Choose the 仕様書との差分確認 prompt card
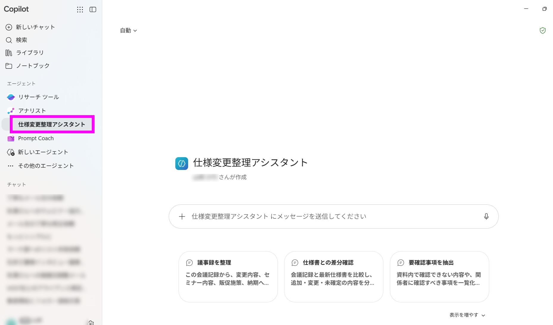 334,277
